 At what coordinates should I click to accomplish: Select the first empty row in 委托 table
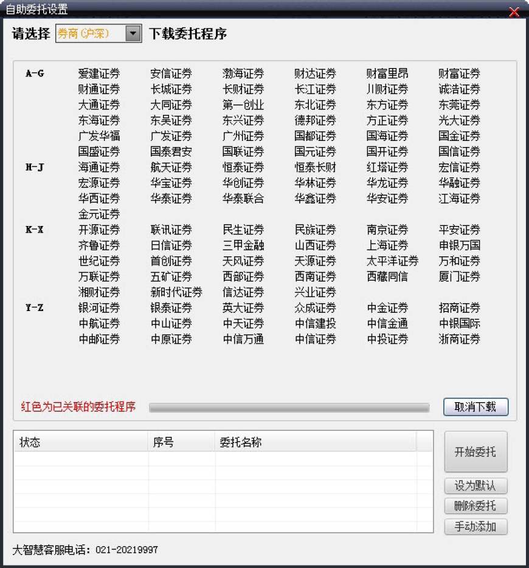click(223, 459)
